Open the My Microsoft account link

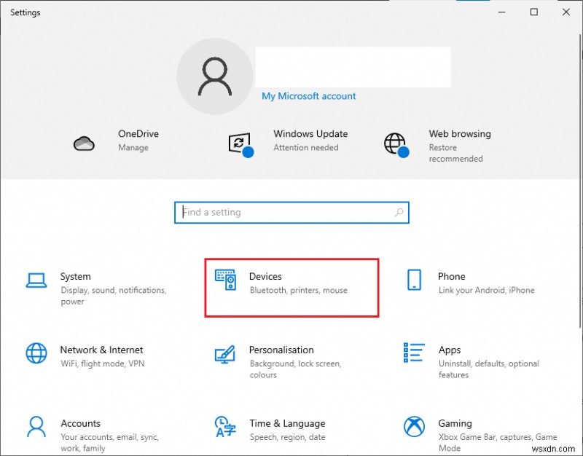click(x=309, y=96)
